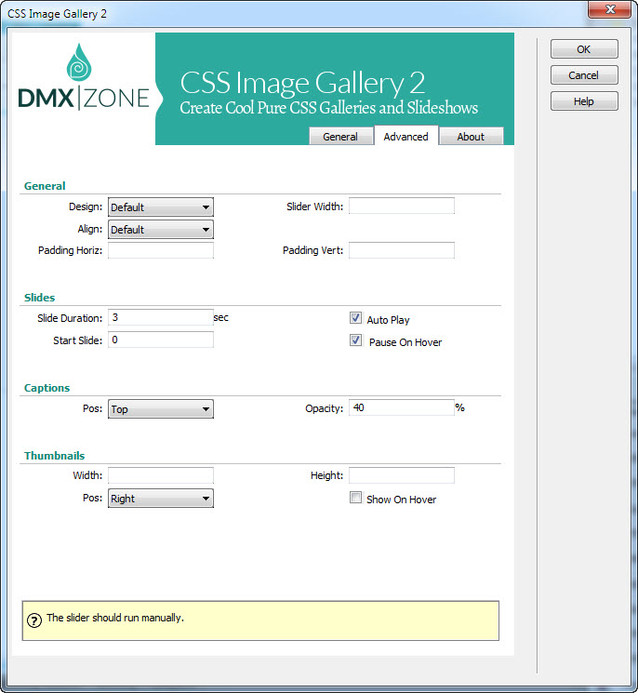Click the 'The slider should run manually.' hint
Screen dimensions: 638x693
(x=115, y=618)
